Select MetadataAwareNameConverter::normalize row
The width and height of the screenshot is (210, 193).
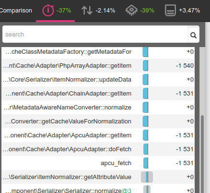tap(98, 108)
